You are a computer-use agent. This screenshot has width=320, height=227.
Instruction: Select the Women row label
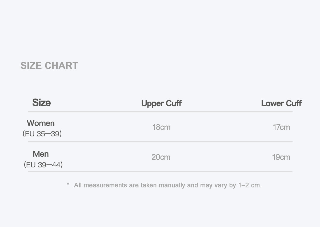pos(41,123)
